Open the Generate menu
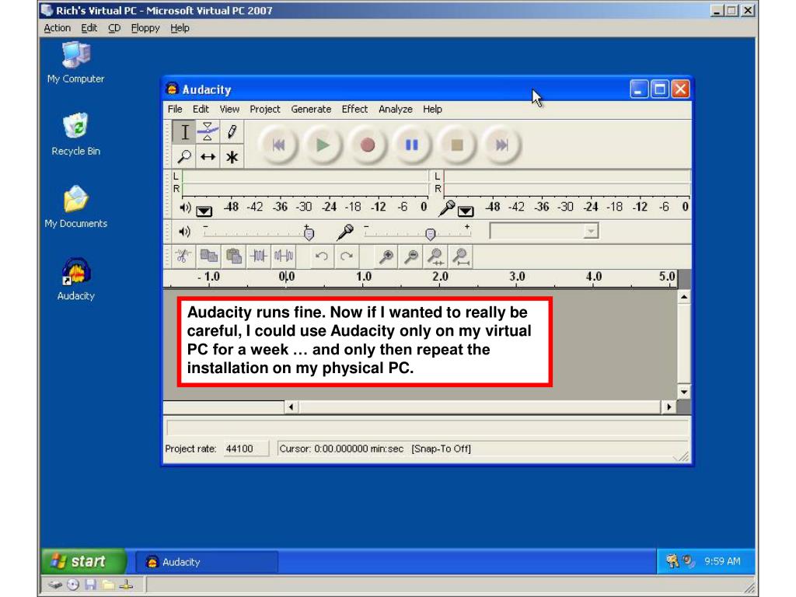The height and width of the screenshot is (597, 796). point(311,109)
